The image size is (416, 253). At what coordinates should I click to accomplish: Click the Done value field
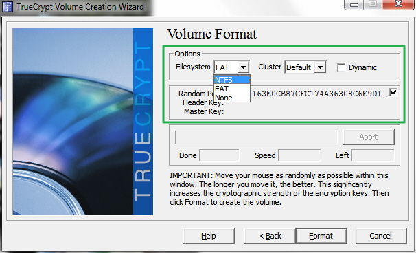pos(219,155)
